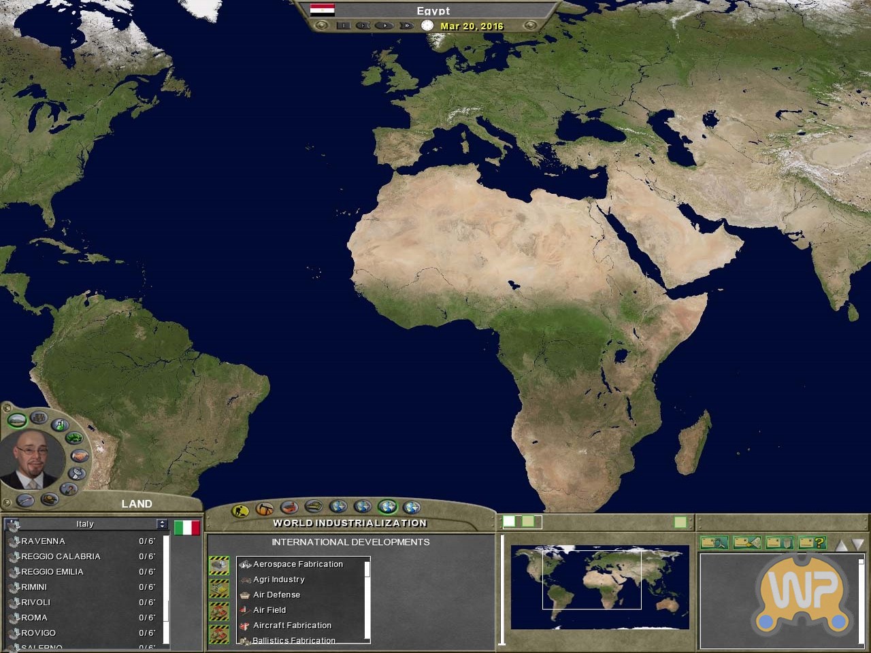Open the Italy region dropdown
Screen dimensions: 871x653
point(161,524)
